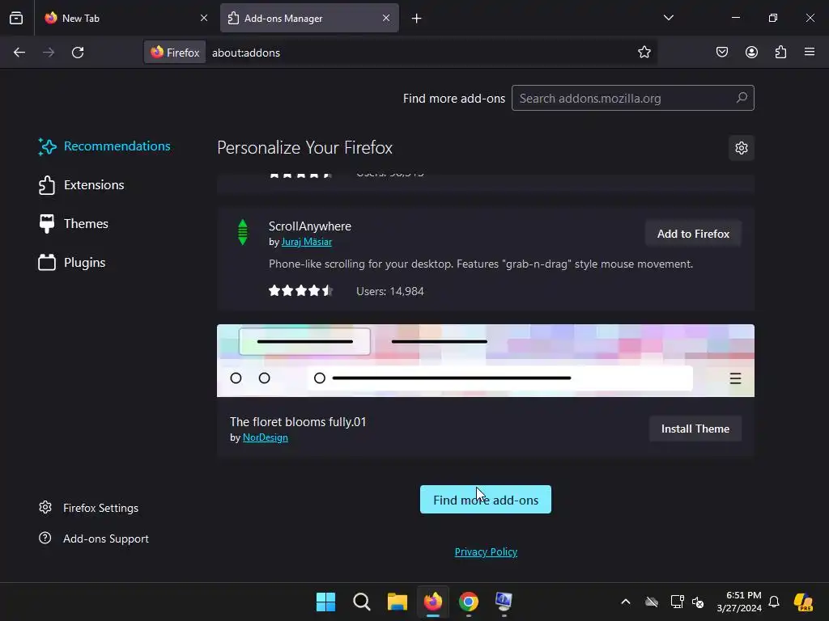Viewport: 829px width, 621px height.
Task: Switch to the New Tab tab
Action: click(x=125, y=18)
